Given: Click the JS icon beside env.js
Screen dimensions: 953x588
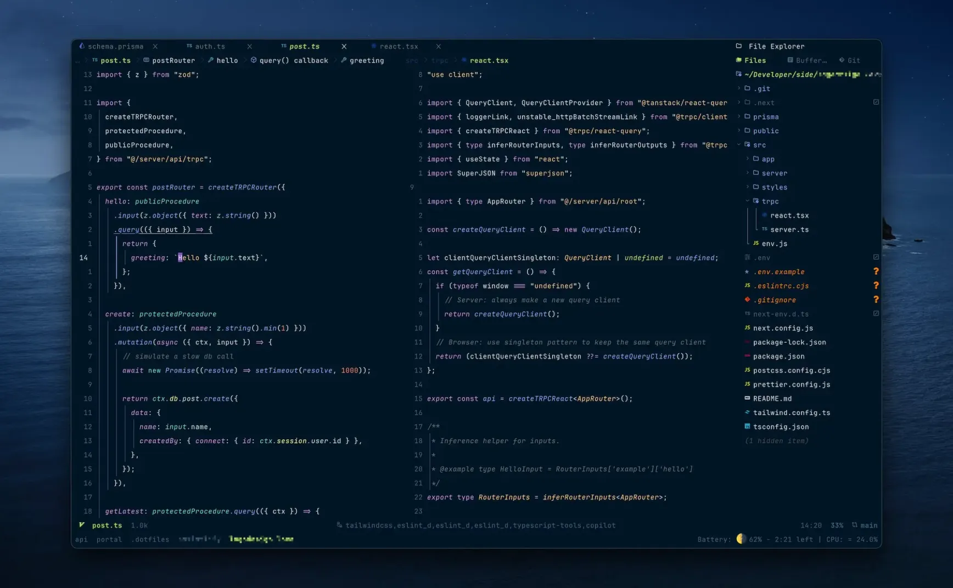Looking at the screenshot, I should [x=756, y=244].
